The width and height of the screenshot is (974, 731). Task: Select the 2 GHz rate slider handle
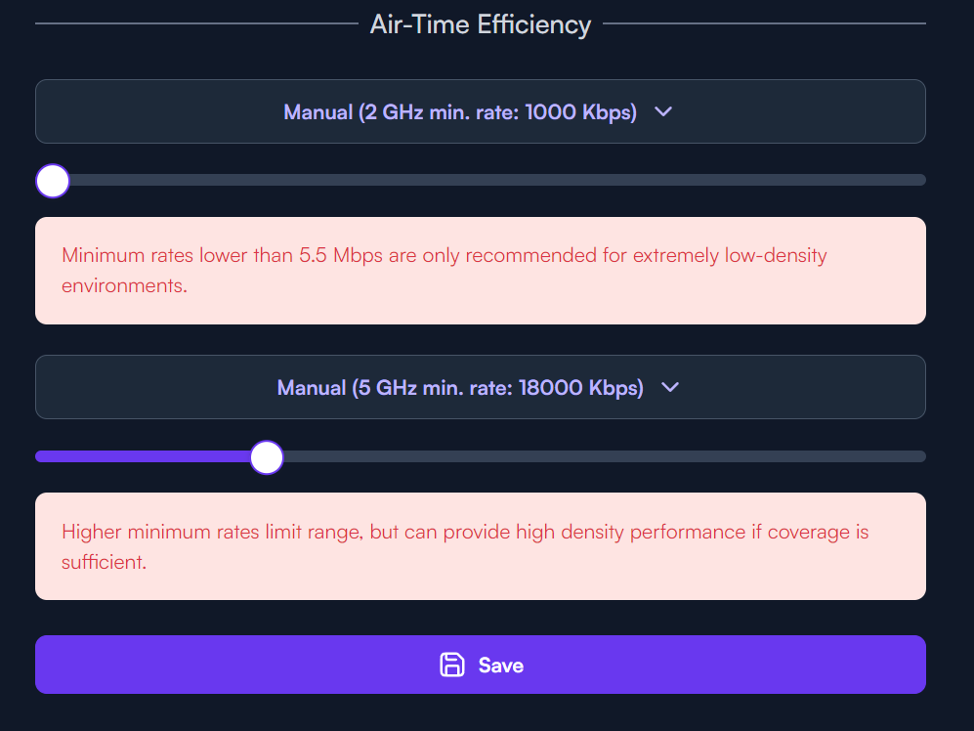[53, 181]
